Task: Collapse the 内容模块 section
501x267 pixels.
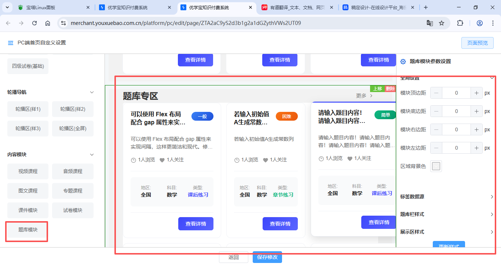Action: tap(92, 155)
